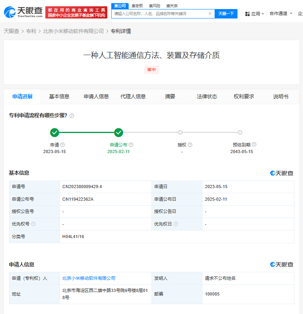Click help icon next to 申请 step
This screenshot has width=303, height=314.
(x=62, y=145)
